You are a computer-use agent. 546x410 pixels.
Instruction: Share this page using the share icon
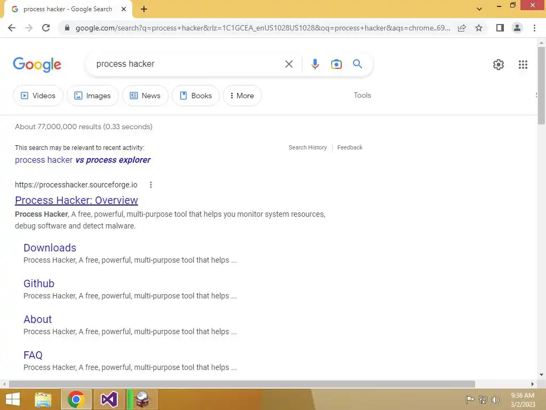click(x=462, y=28)
